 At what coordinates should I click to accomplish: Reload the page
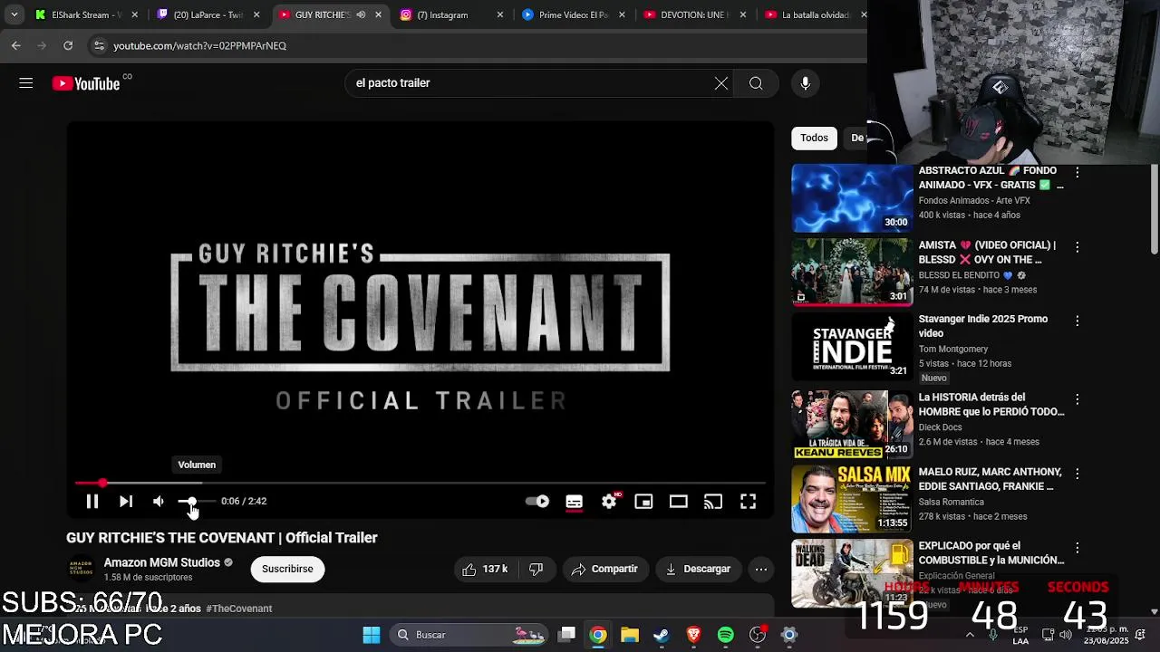coord(68,45)
